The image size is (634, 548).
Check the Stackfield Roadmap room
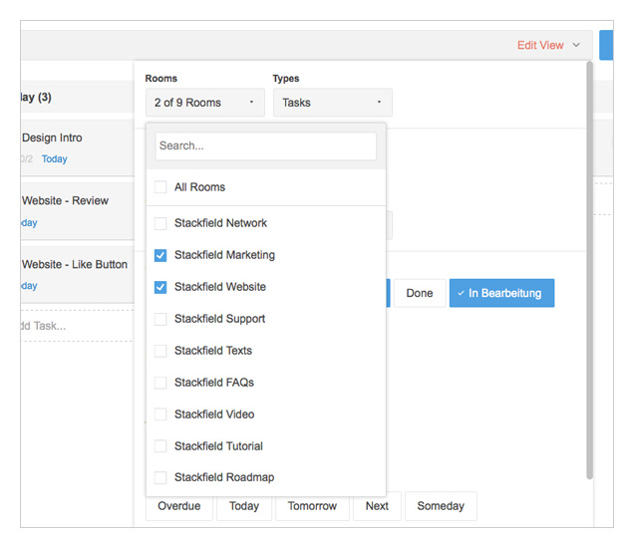click(x=160, y=477)
